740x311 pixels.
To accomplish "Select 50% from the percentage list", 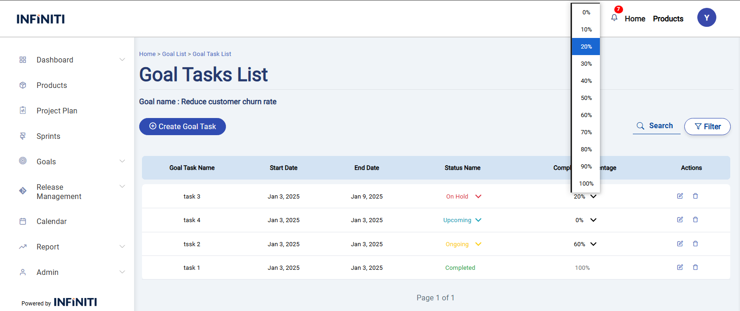I will pyautogui.click(x=586, y=98).
